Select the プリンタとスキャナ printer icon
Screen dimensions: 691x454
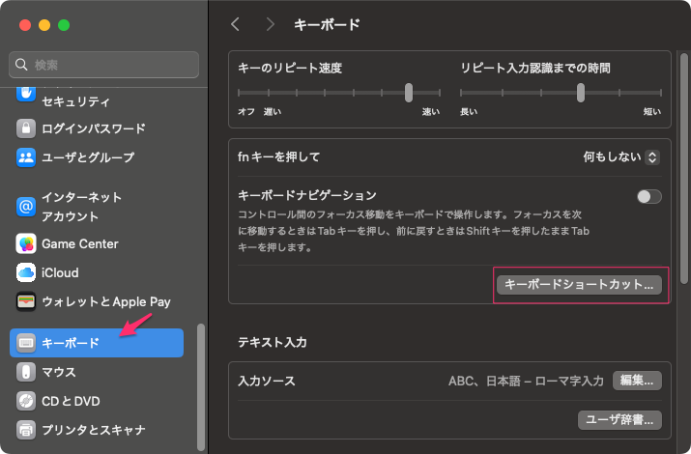pos(26,430)
